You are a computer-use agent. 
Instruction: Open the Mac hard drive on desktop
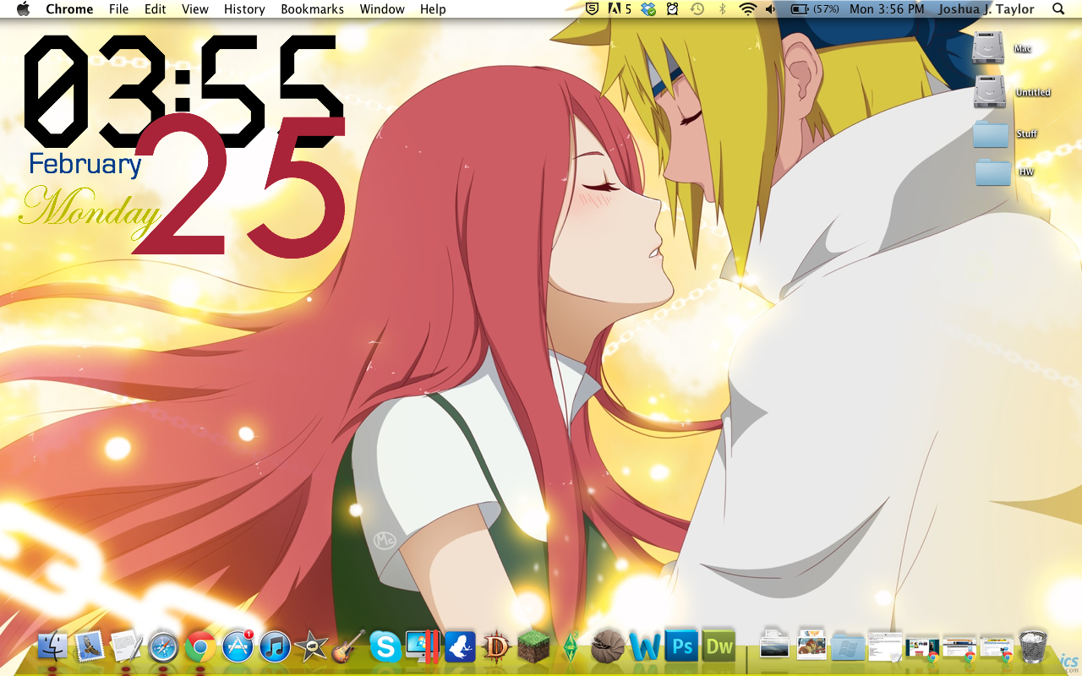click(988, 47)
